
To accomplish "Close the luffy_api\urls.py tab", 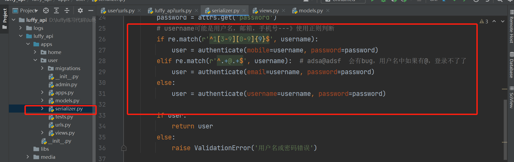I will click(196, 10).
